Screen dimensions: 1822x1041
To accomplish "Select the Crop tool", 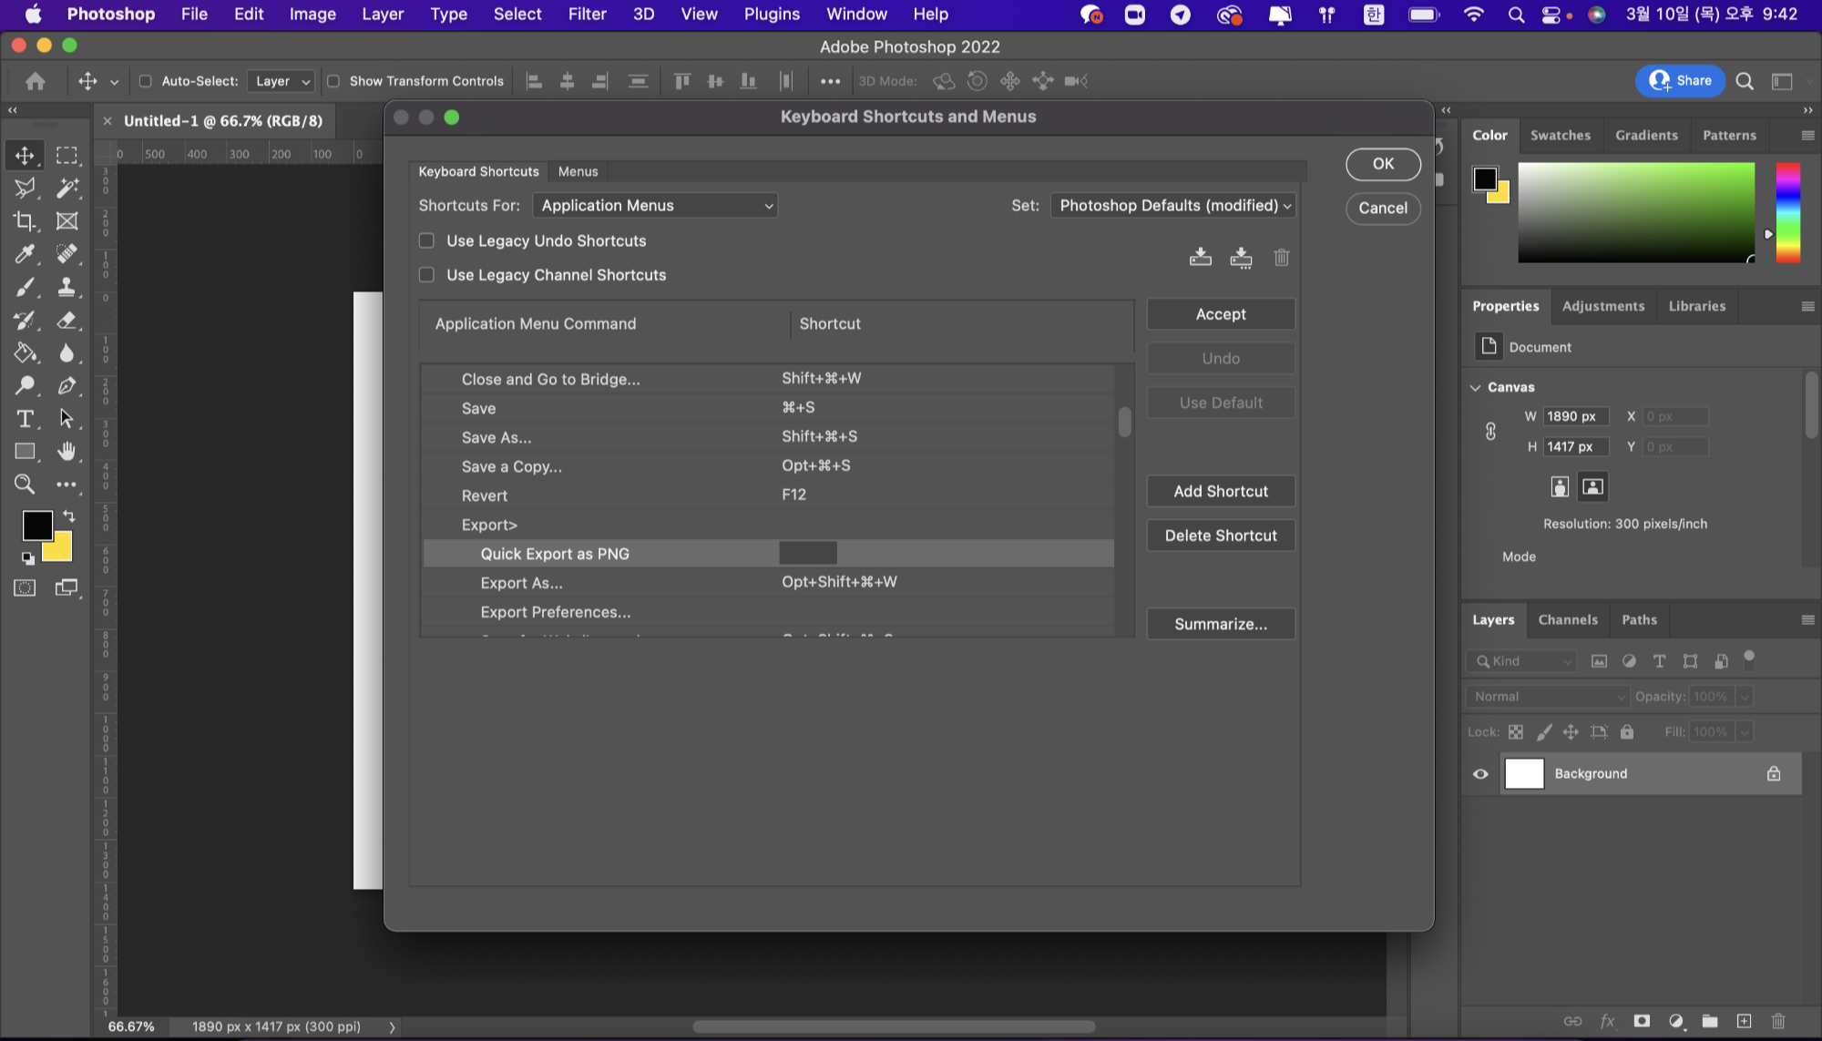I will click(25, 221).
